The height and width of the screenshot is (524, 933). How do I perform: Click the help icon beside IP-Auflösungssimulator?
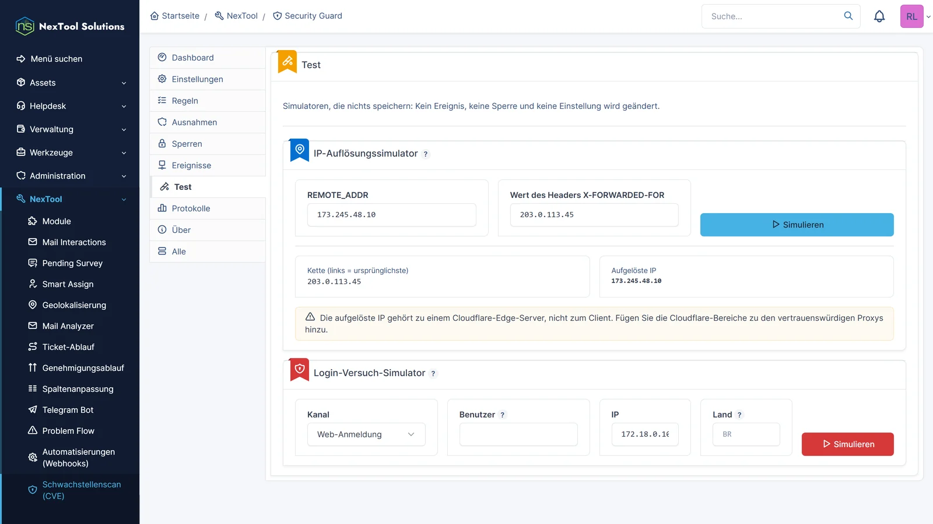coord(426,154)
